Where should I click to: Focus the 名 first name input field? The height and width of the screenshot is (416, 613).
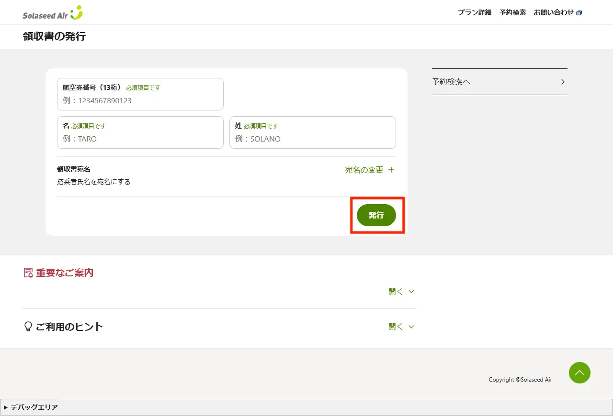click(x=140, y=139)
